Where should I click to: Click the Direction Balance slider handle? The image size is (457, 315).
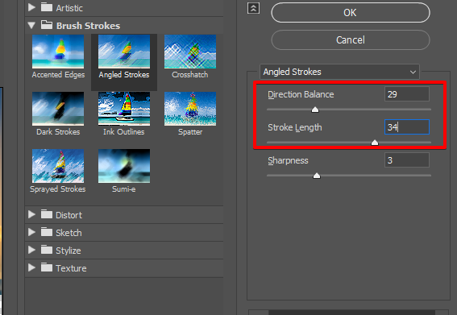pos(315,110)
